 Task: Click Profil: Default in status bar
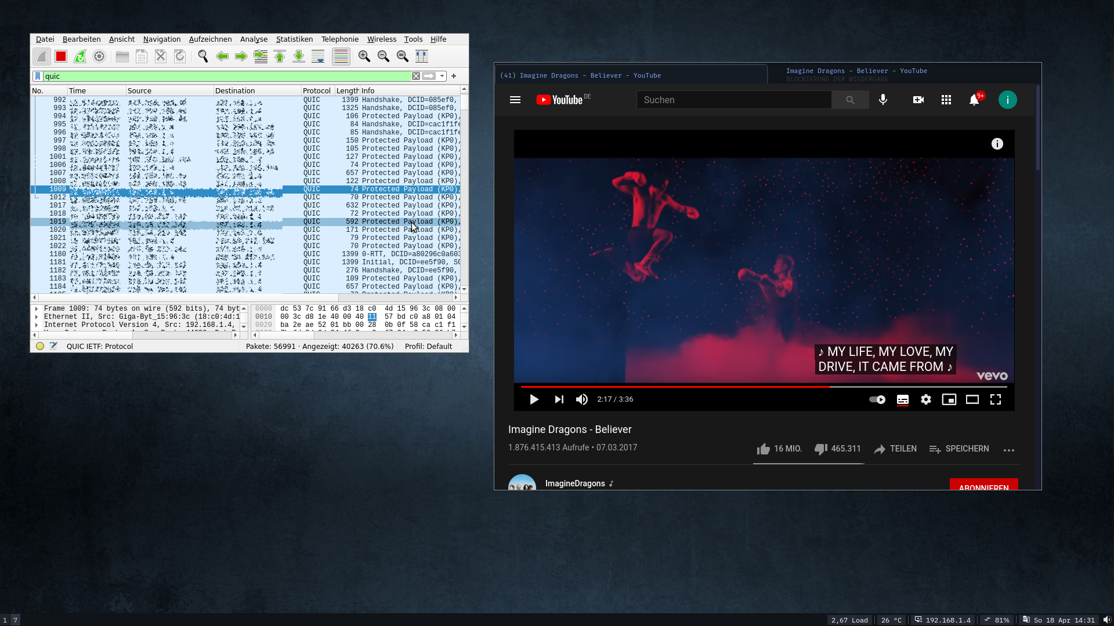tap(428, 346)
